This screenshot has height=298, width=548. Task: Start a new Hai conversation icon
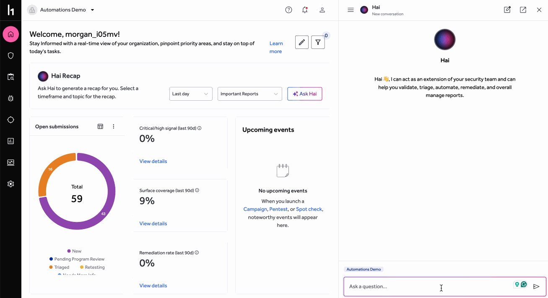(507, 10)
